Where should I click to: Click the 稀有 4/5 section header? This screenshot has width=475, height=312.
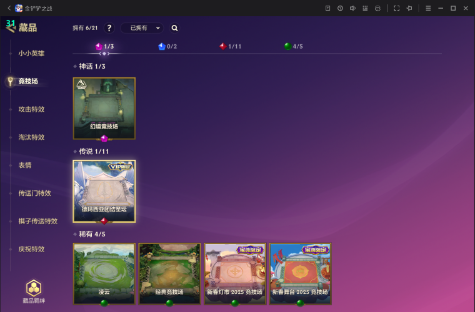click(92, 234)
